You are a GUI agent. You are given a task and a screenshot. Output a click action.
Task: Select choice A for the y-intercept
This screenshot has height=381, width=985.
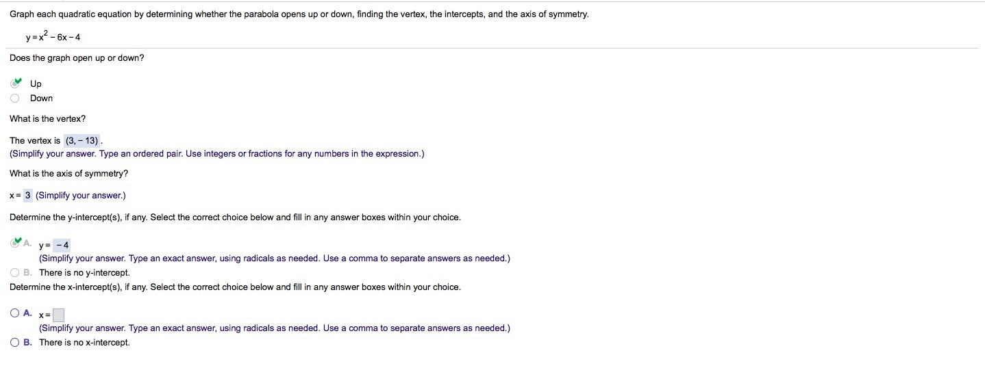[x=16, y=242]
